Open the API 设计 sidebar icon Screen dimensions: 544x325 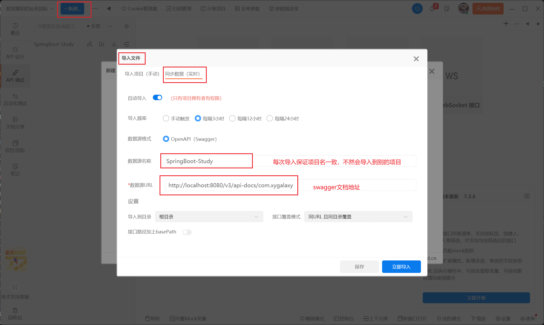click(x=15, y=53)
